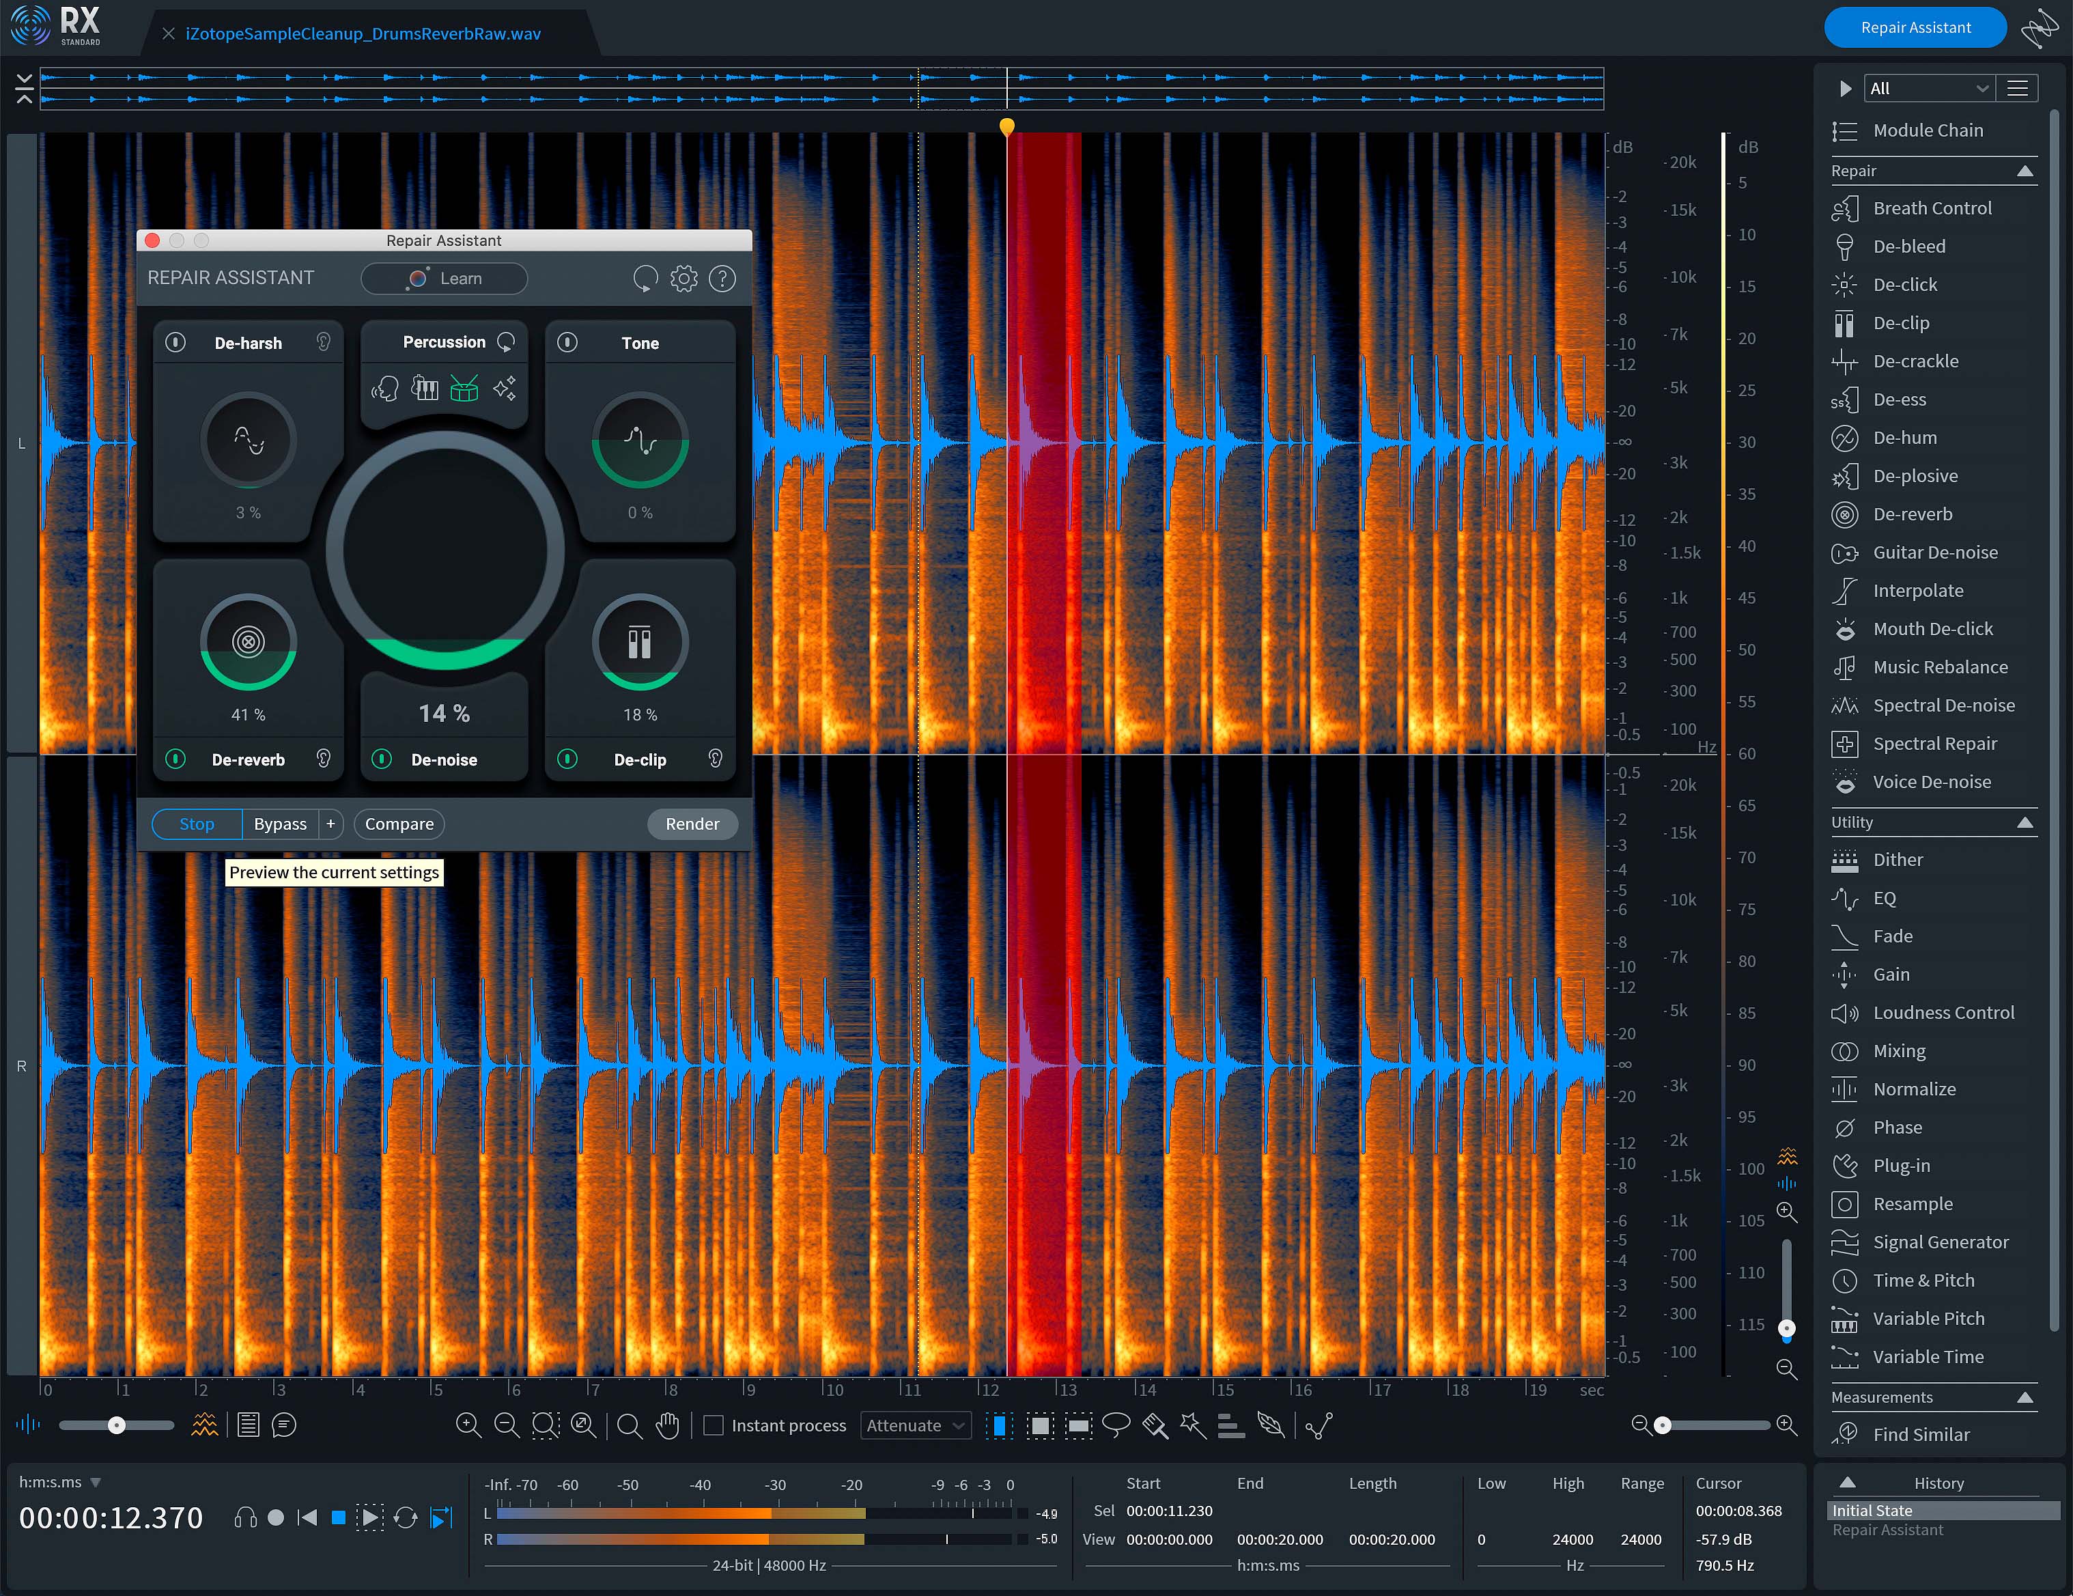Click the zoom in icon in the toolbar

tap(468, 1425)
